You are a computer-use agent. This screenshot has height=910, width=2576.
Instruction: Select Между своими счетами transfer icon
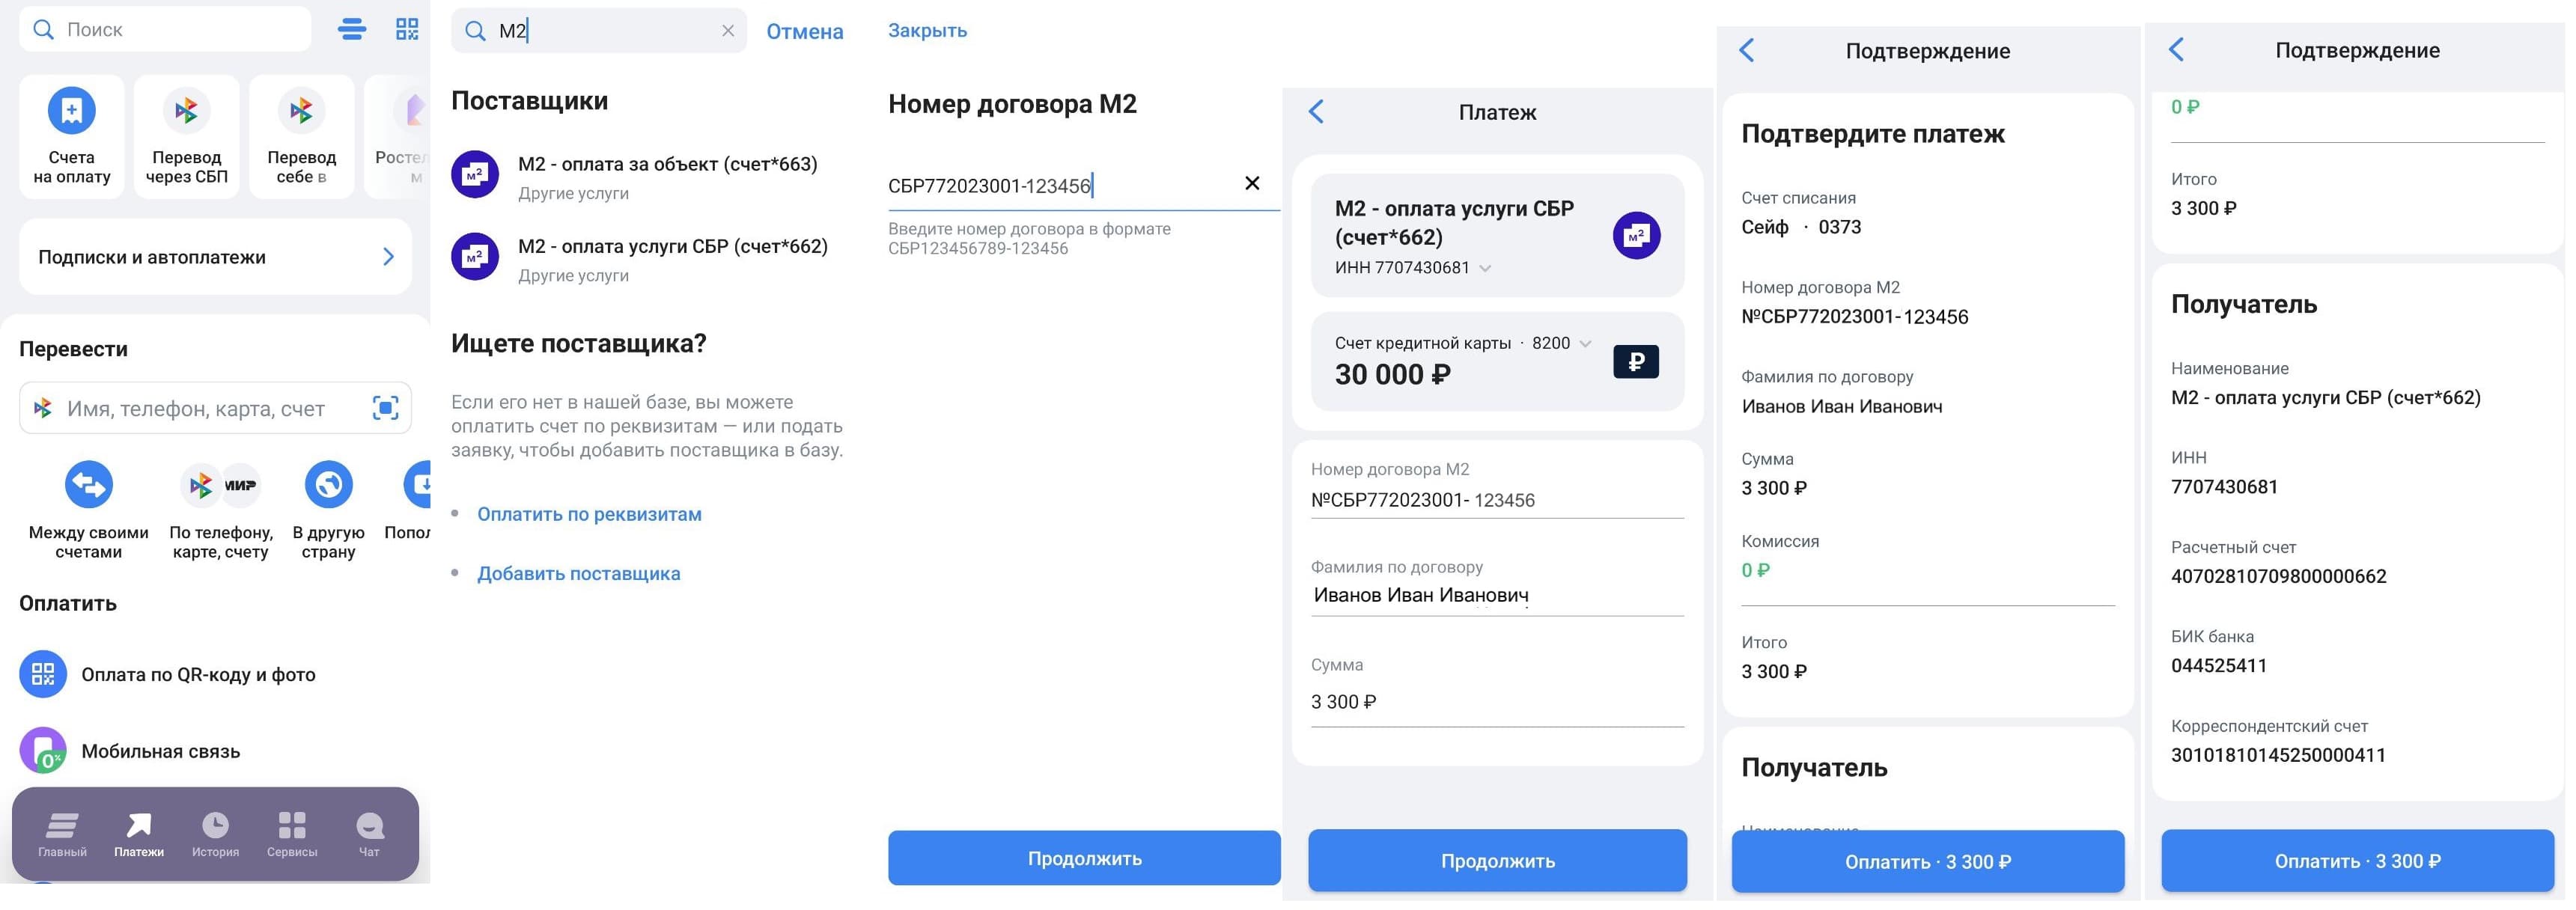coord(89,485)
